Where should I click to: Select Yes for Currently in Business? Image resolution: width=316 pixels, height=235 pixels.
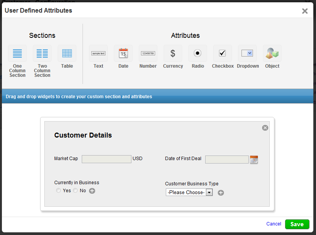pyautogui.click(x=58, y=190)
